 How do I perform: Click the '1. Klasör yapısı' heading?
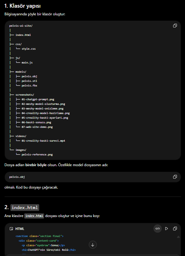click(x=23, y=6)
